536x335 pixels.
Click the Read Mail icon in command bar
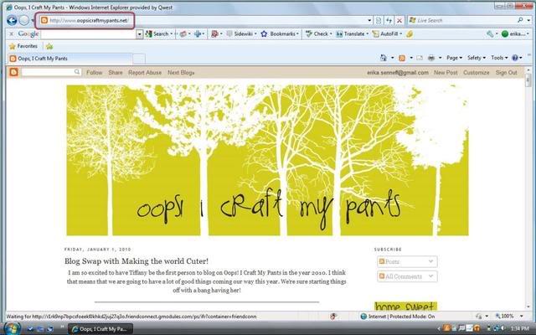tap(420, 58)
